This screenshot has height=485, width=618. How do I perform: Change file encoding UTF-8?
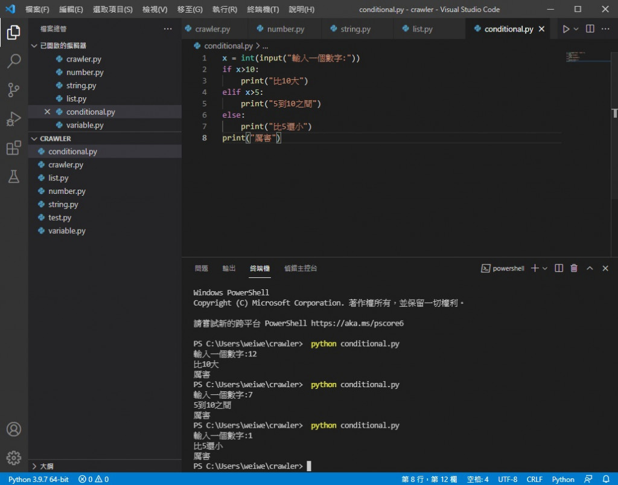point(508,479)
